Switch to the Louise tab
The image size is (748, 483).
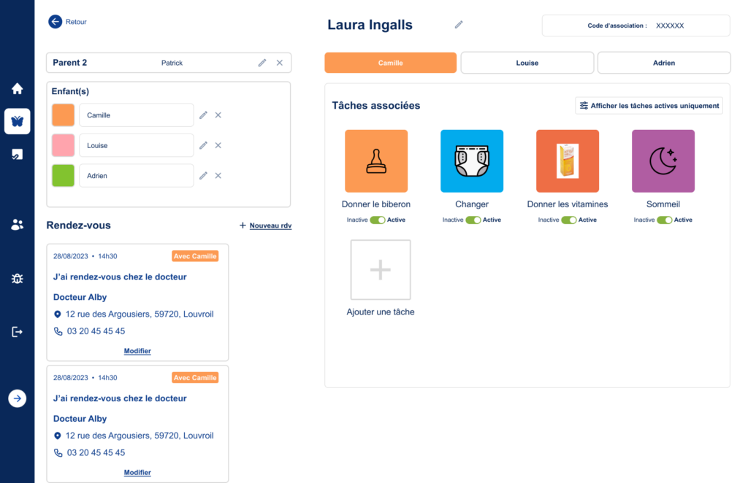(527, 63)
